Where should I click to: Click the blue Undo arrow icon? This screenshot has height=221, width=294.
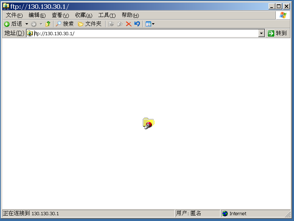click(x=137, y=24)
